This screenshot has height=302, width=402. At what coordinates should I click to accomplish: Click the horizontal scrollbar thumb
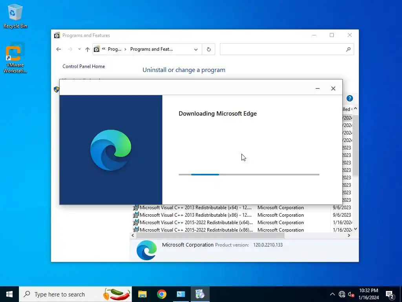pyautogui.click(x=210, y=235)
